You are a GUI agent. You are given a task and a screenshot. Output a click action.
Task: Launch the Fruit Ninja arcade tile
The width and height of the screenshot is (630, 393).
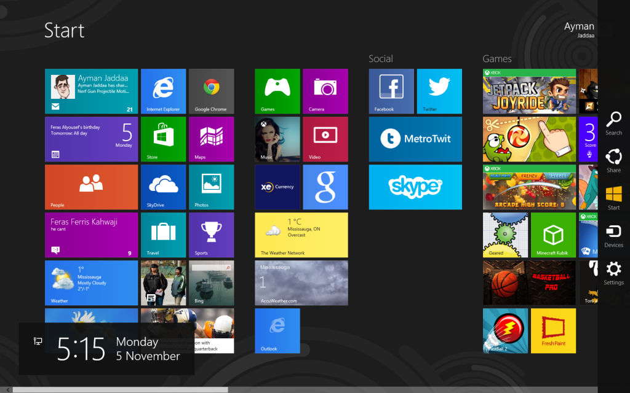click(529, 187)
